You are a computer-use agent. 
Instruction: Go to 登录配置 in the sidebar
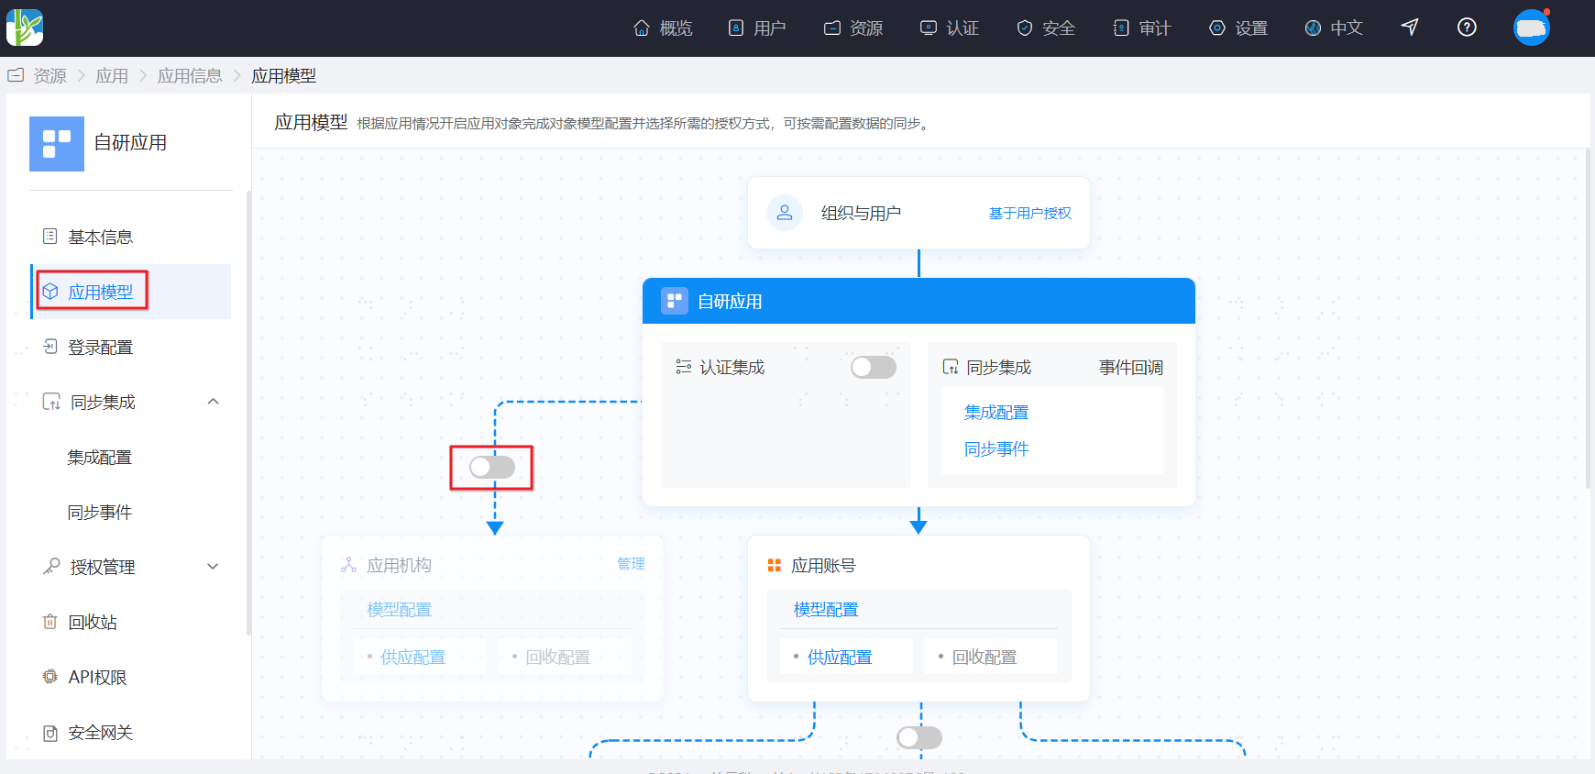tap(100, 347)
